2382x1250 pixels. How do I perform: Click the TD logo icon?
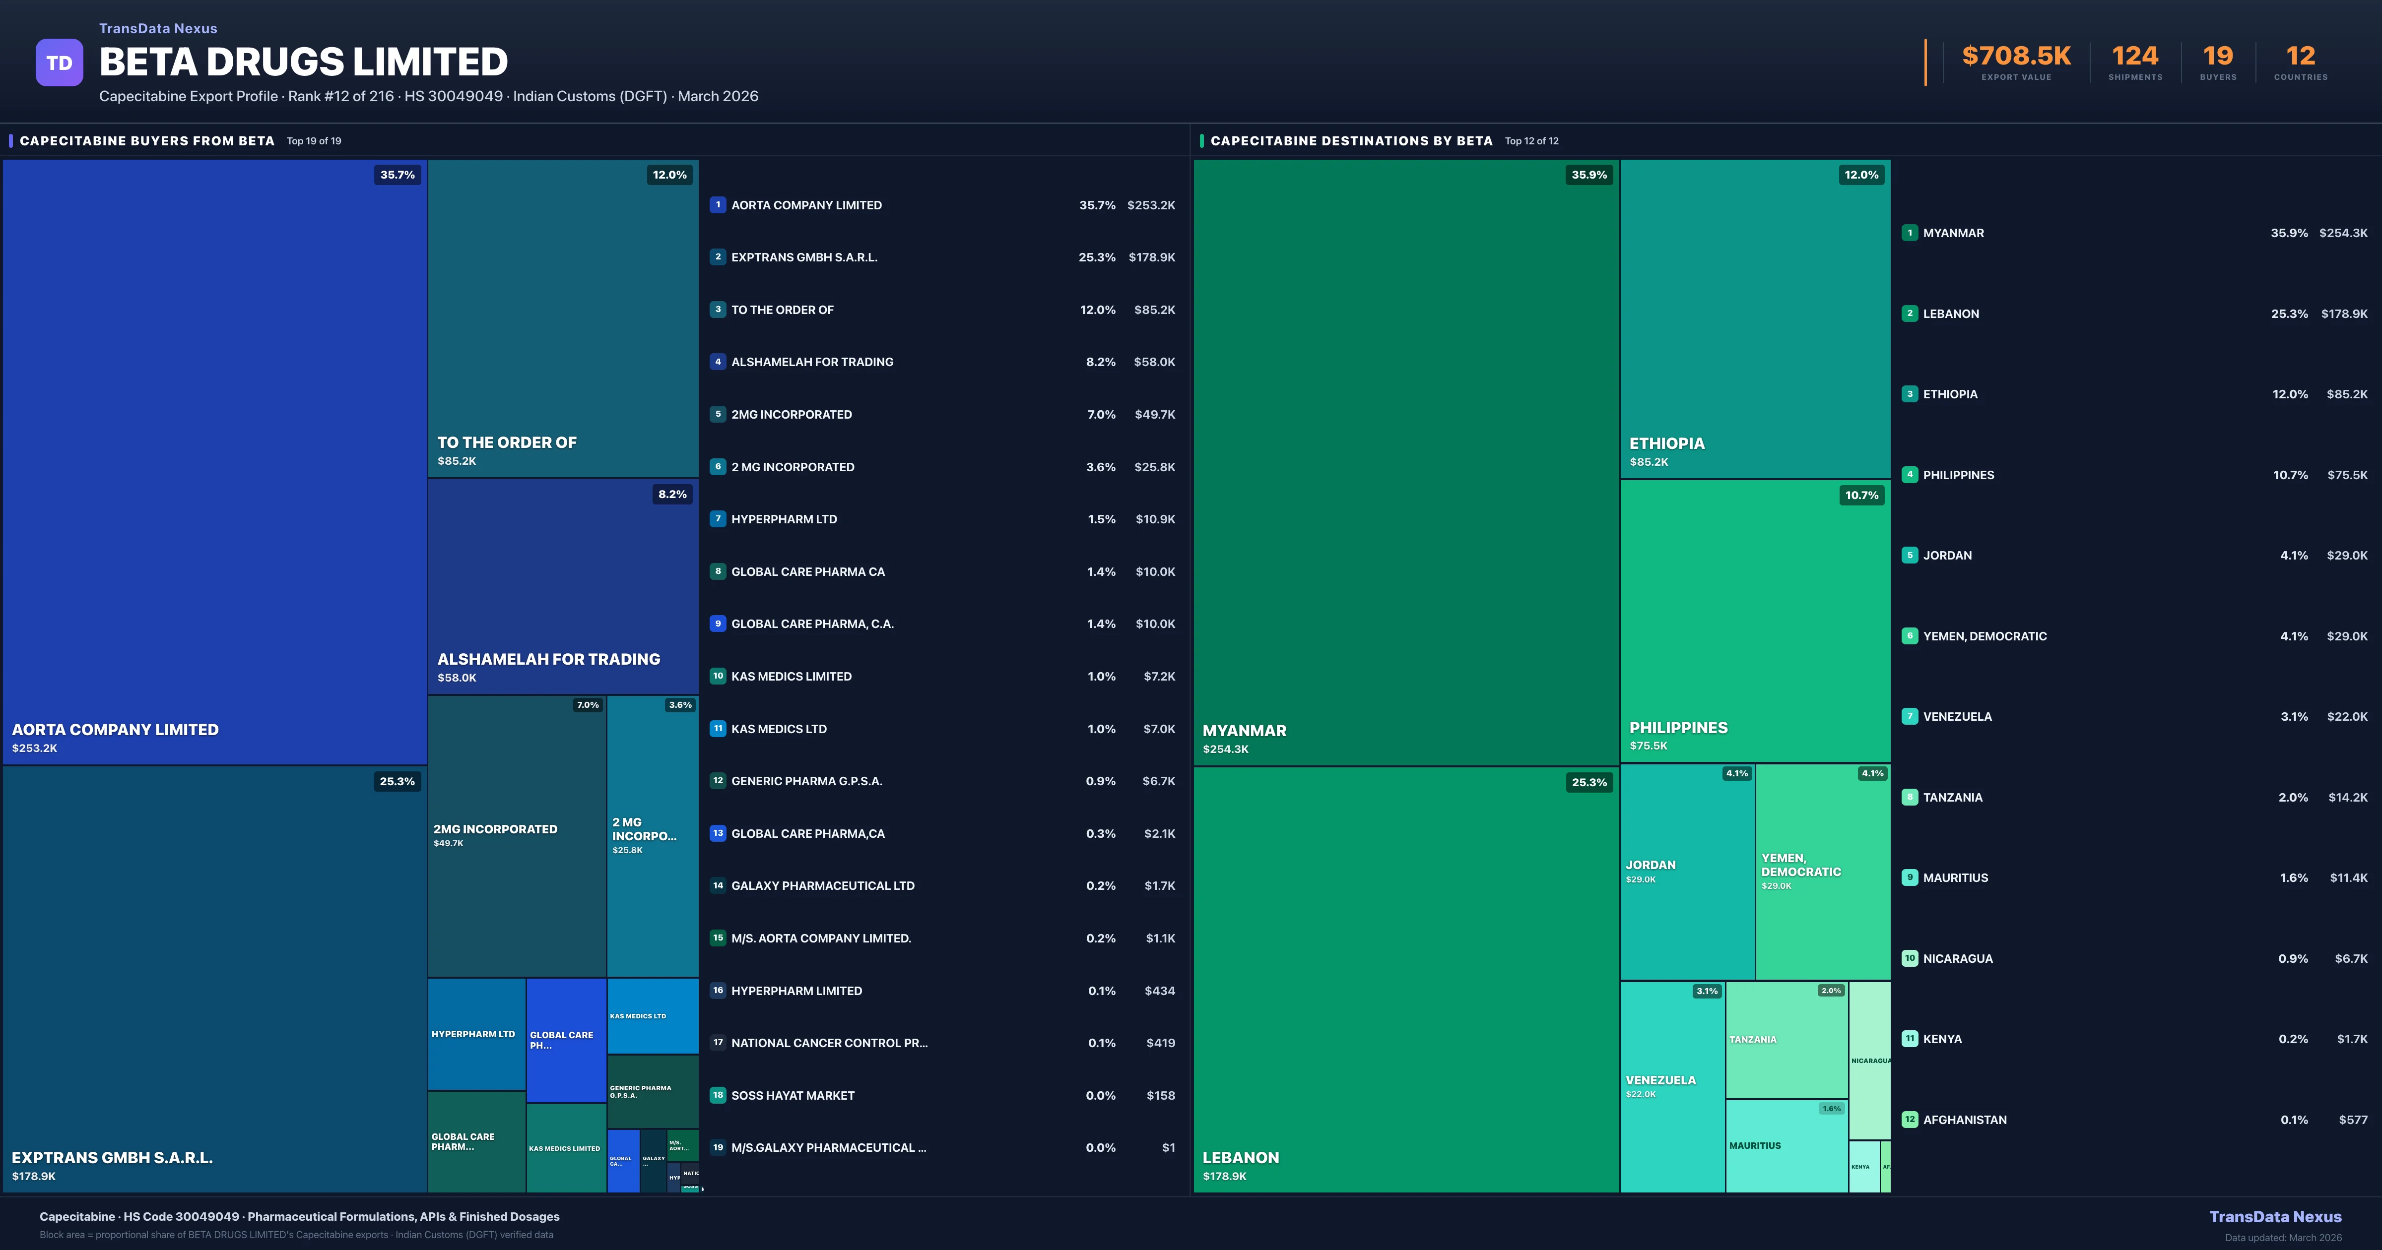(59, 63)
